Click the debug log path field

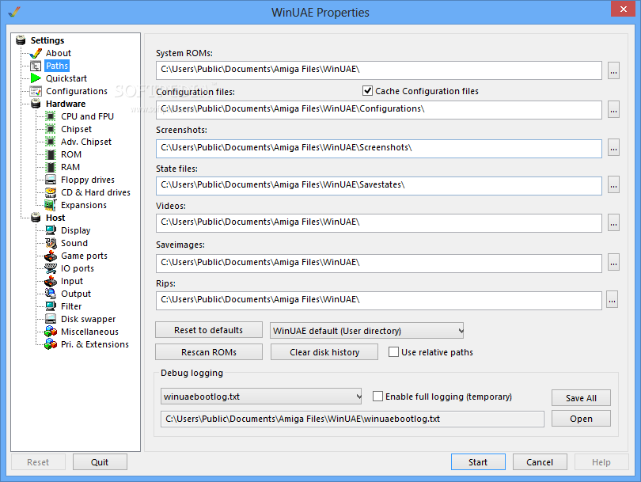point(352,419)
